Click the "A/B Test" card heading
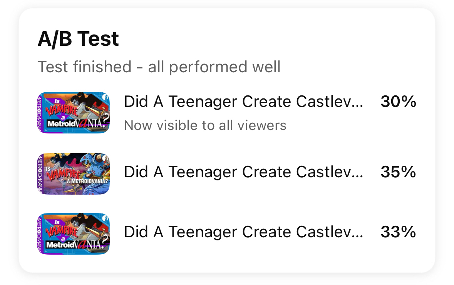The image size is (454, 285). (78, 39)
